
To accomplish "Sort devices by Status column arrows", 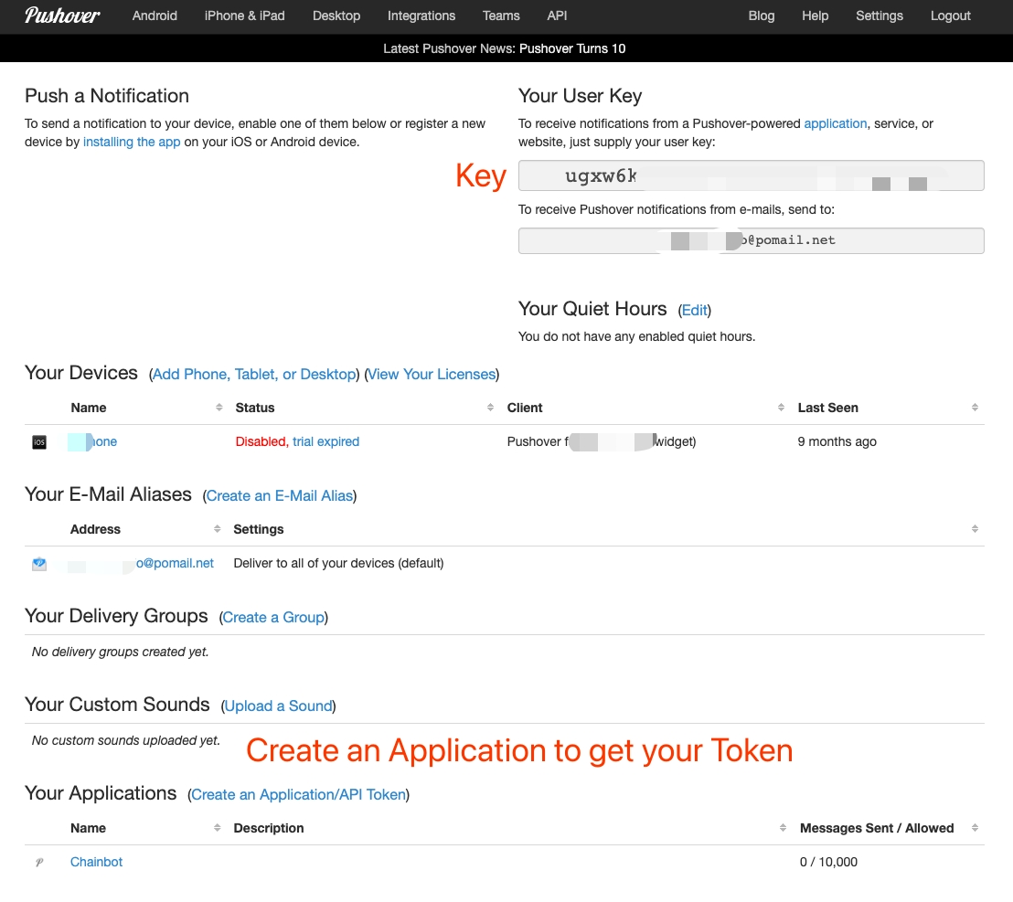I will 491,408.
